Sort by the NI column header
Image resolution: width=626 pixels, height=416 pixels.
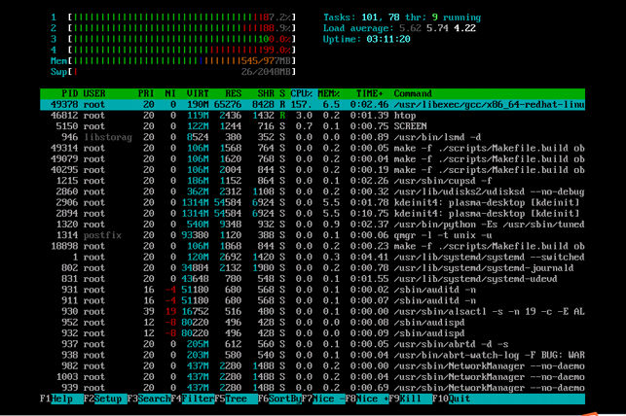pyautogui.click(x=170, y=93)
